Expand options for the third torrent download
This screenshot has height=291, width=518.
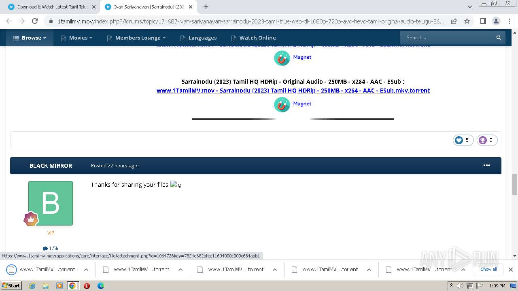pyautogui.click(x=275, y=270)
